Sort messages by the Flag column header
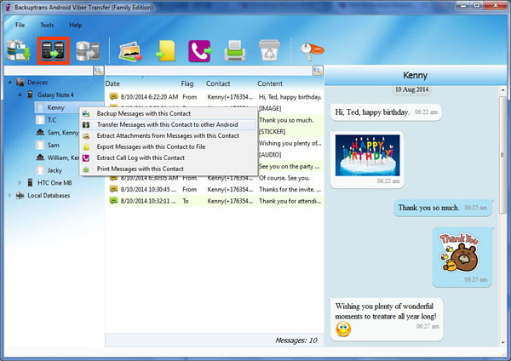511x361 pixels. pos(187,83)
